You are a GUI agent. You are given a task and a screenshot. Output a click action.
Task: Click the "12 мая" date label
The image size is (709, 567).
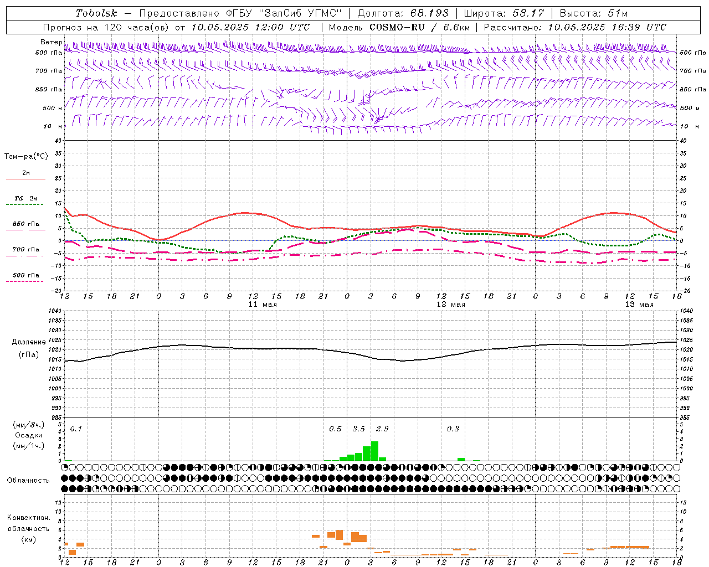click(x=451, y=305)
